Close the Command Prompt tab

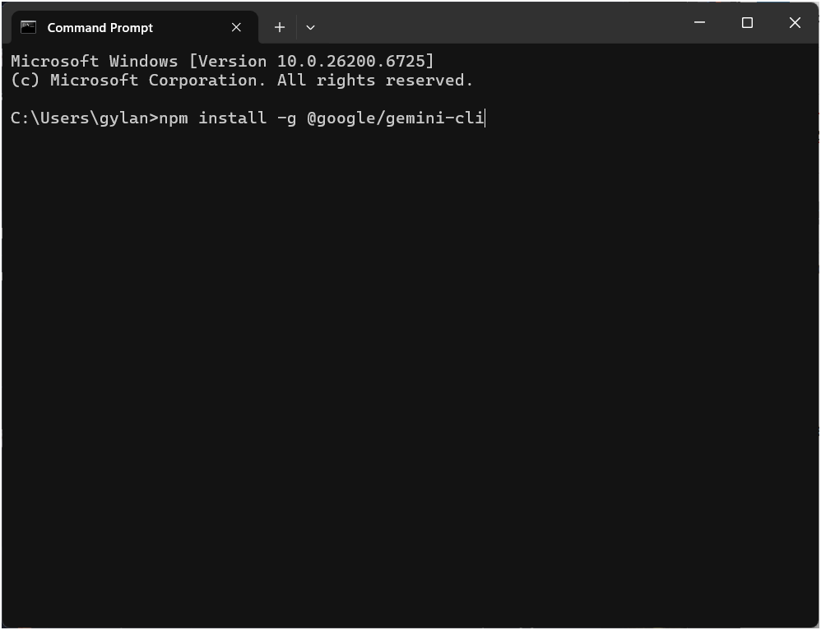coord(236,27)
